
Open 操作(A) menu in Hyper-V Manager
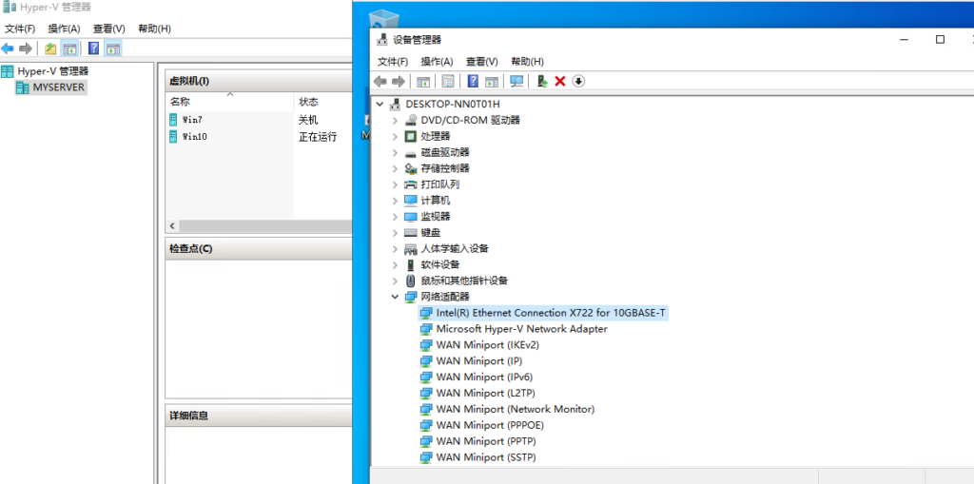click(65, 29)
